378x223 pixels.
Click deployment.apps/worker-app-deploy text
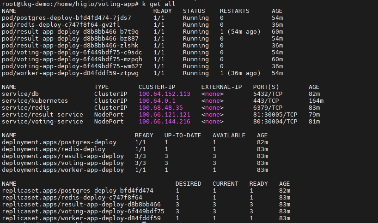[x=63, y=170]
